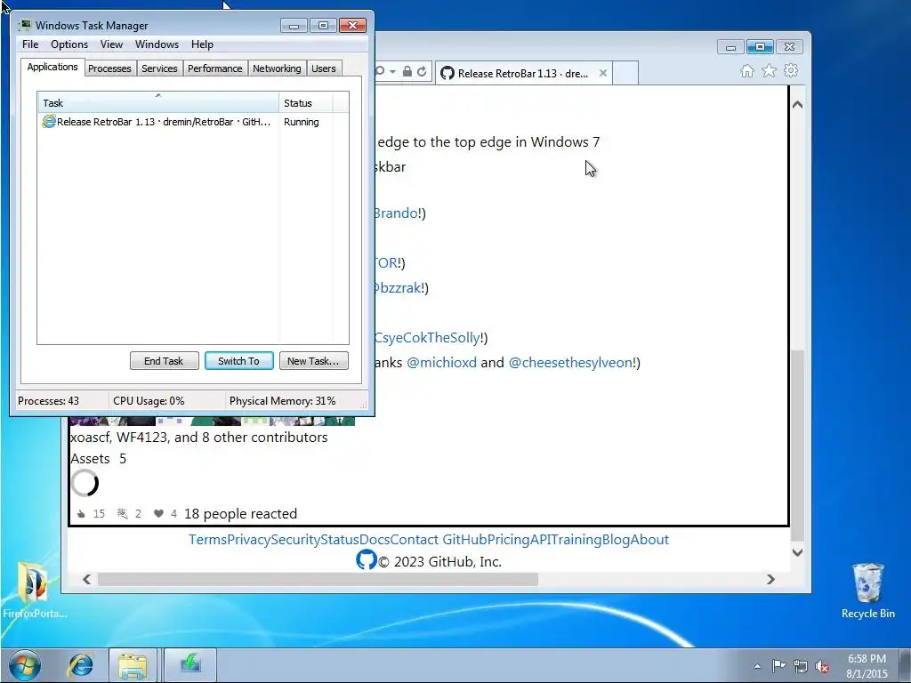911x683 pixels.
Task: Close the Release RetroBar browser tab
Action: coord(603,73)
